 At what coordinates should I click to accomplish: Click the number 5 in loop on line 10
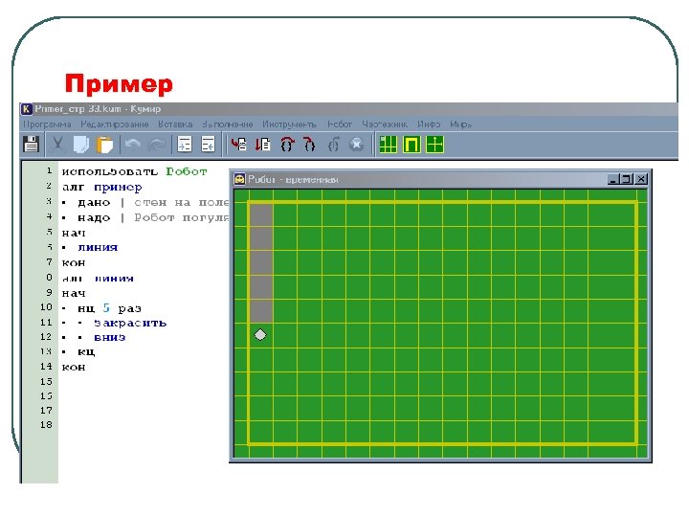[106, 307]
